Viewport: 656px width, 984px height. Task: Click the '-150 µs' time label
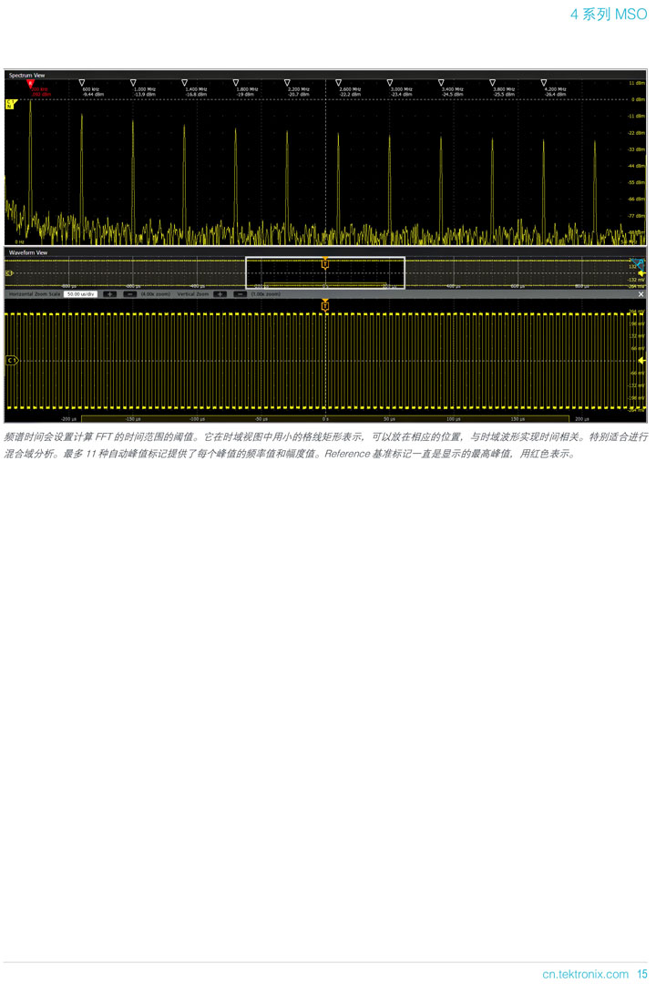click(x=132, y=418)
